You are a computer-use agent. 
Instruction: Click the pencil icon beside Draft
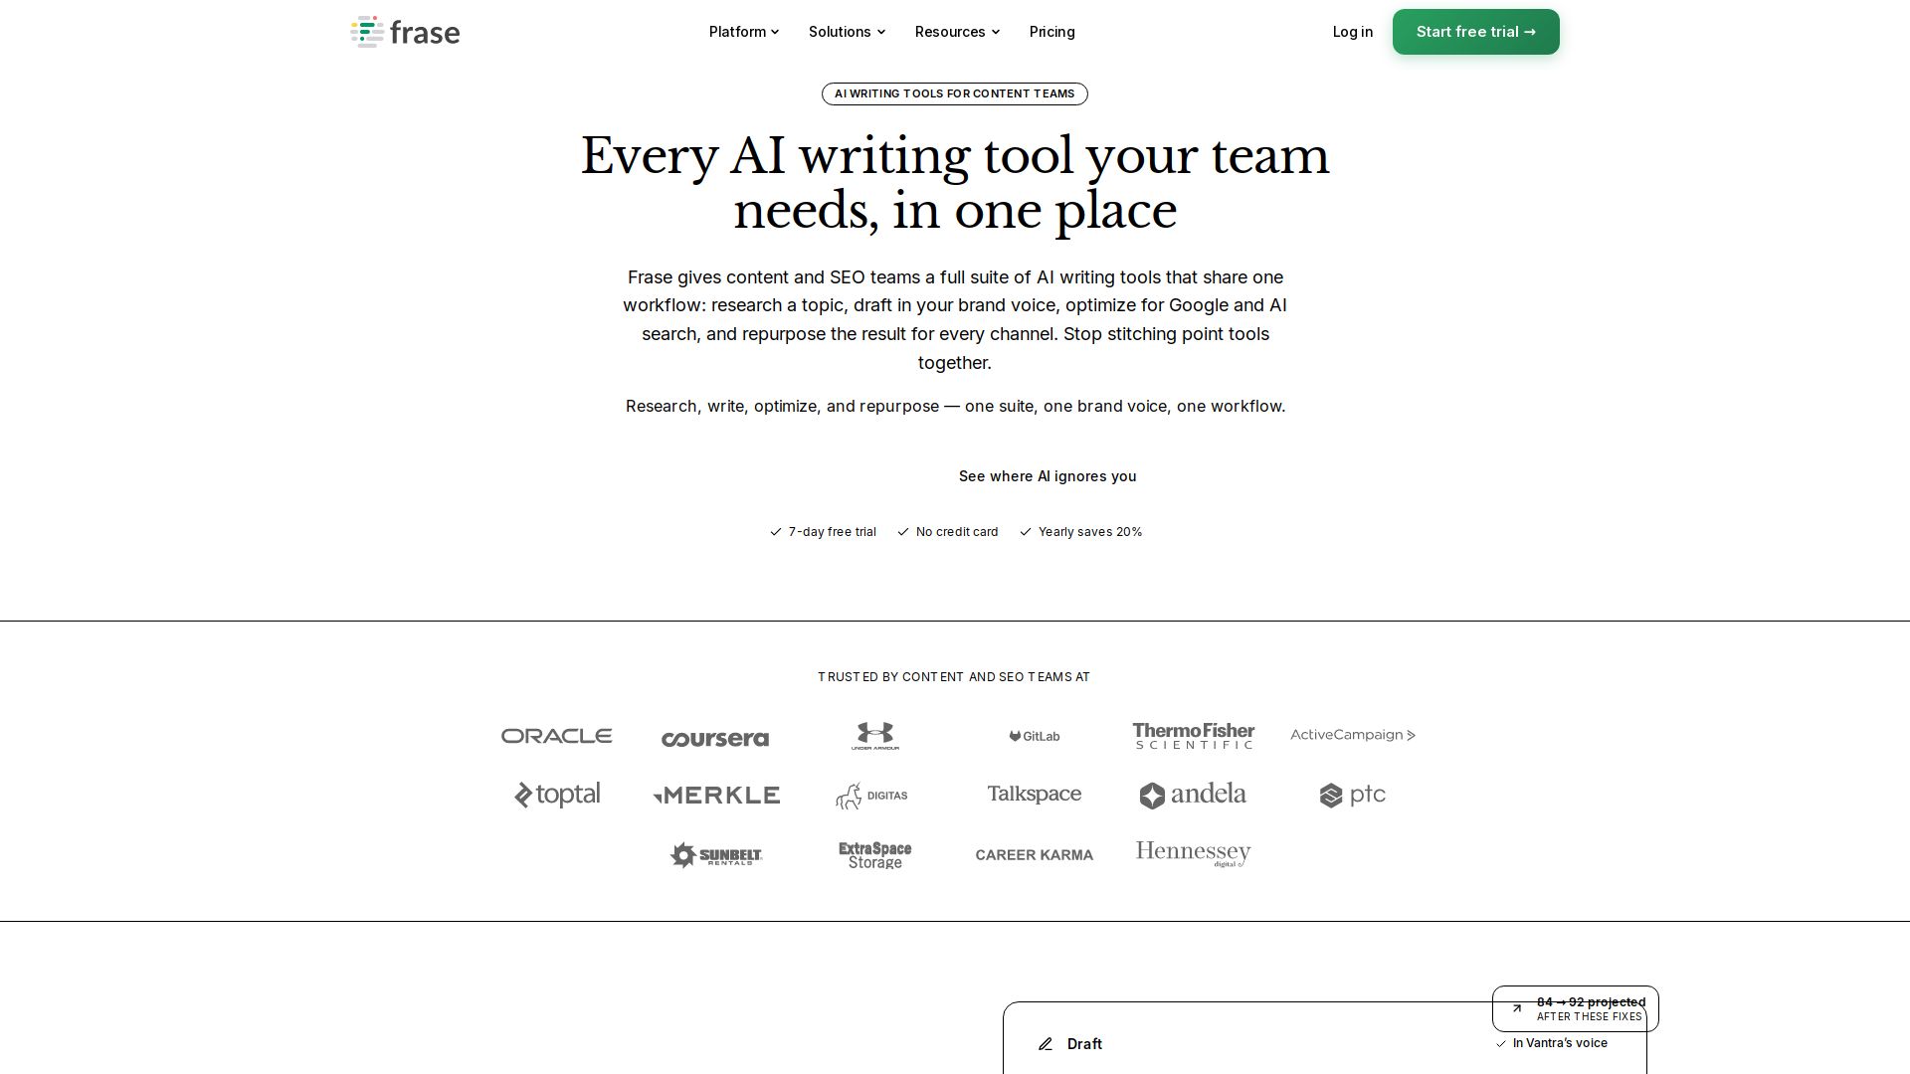pyautogui.click(x=1046, y=1044)
